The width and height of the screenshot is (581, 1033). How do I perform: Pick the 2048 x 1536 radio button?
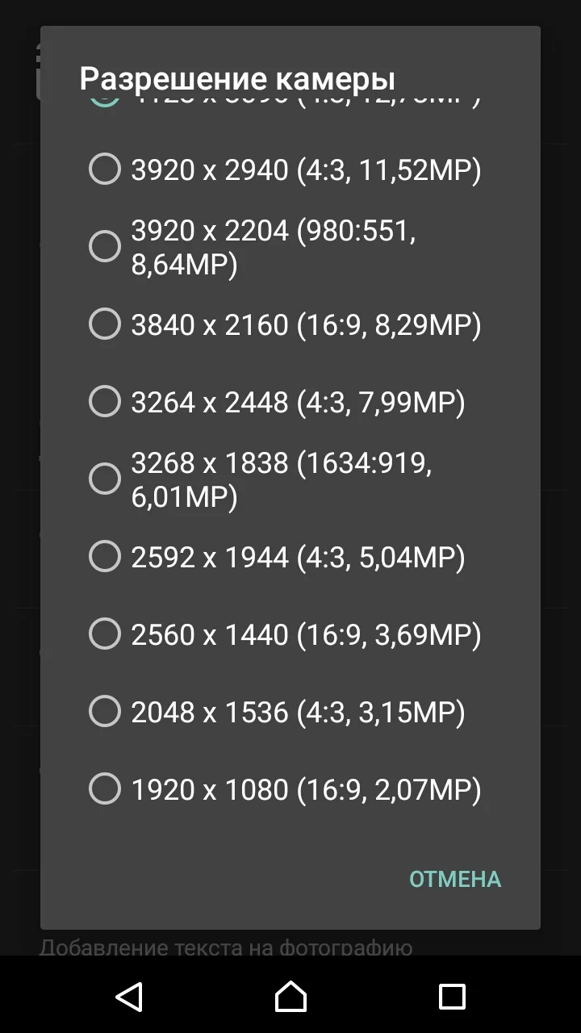[105, 711]
